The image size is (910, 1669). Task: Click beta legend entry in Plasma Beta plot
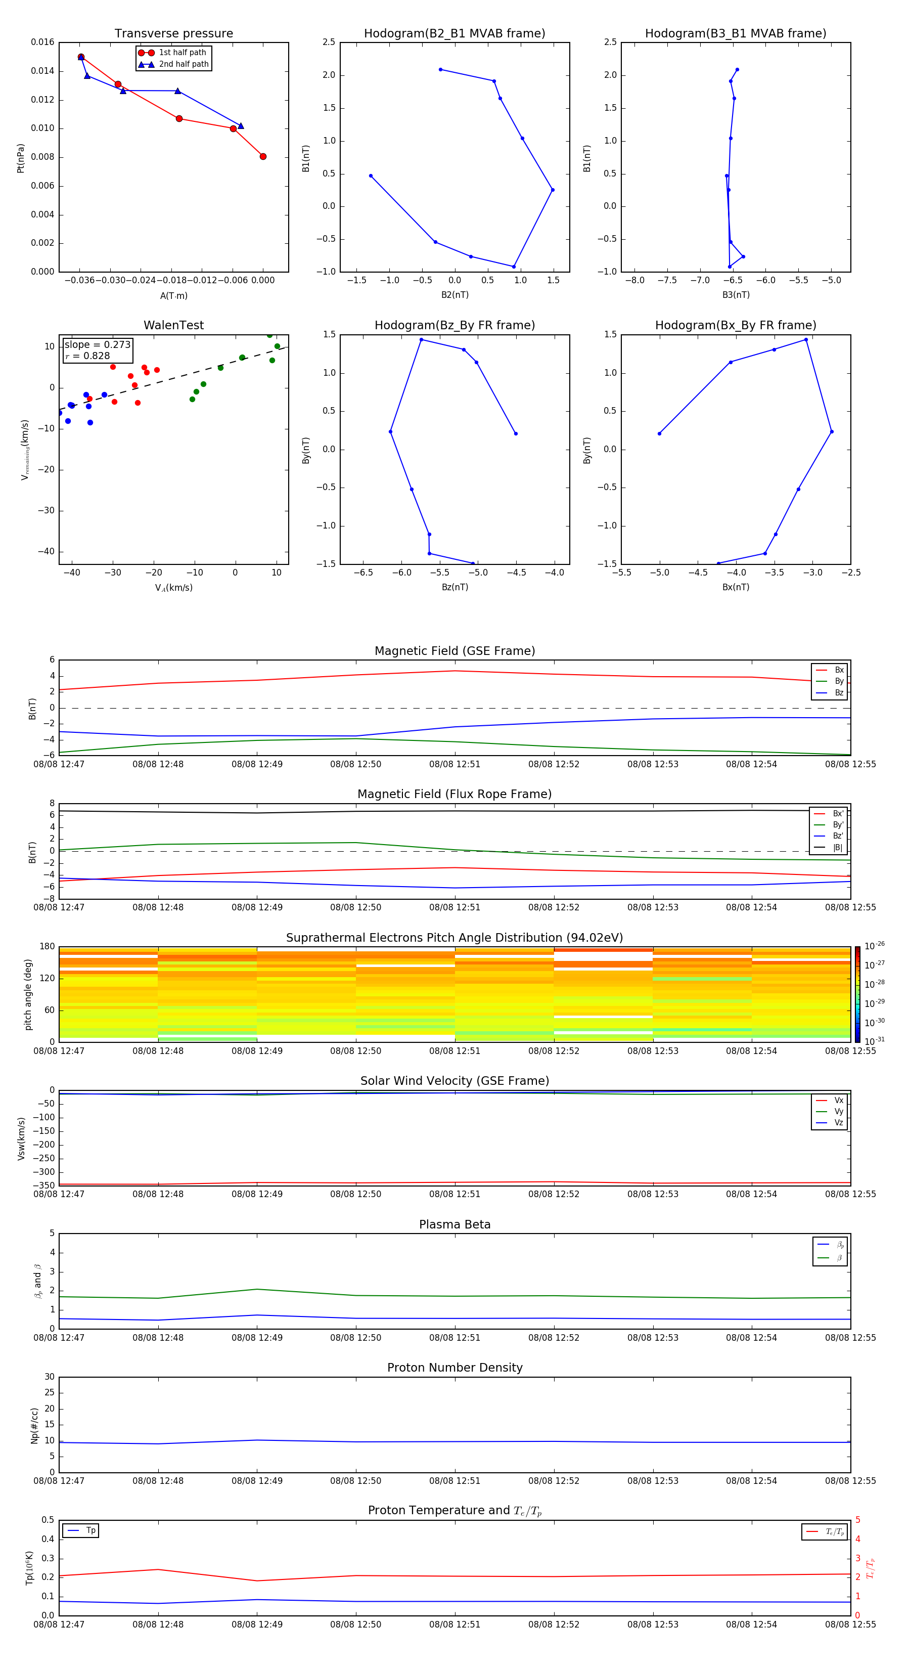(830, 1258)
